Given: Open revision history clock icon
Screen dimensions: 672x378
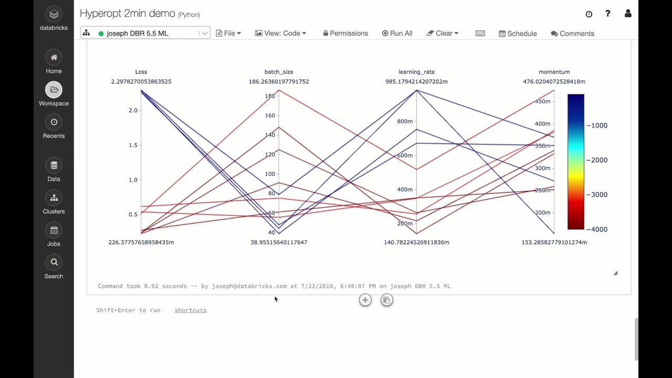Looking at the screenshot, I should (x=589, y=14).
